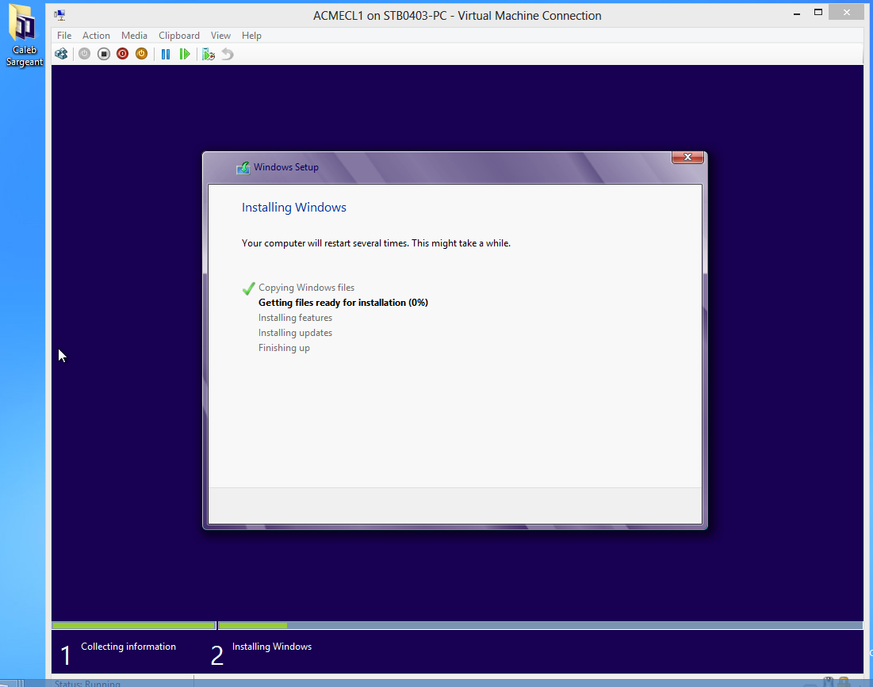
Task: Open the Action menu
Action: coord(96,35)
